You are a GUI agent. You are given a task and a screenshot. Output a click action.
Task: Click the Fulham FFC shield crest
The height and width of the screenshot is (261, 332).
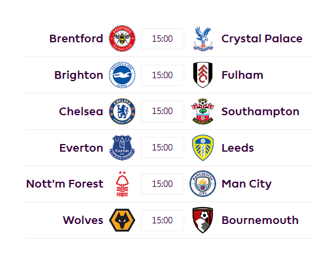coord(203,75)
